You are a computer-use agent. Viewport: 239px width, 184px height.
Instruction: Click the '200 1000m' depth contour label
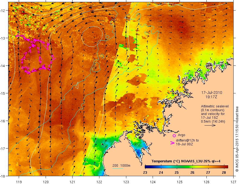tap(121, 166)
